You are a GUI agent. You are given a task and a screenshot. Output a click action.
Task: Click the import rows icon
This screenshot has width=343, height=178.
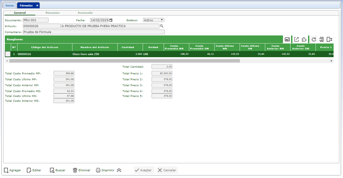point(321,39)
